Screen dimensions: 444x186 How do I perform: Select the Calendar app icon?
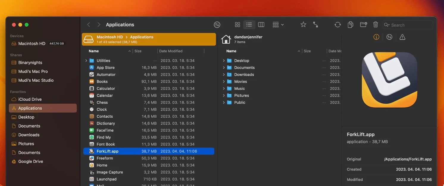[92, 95]
